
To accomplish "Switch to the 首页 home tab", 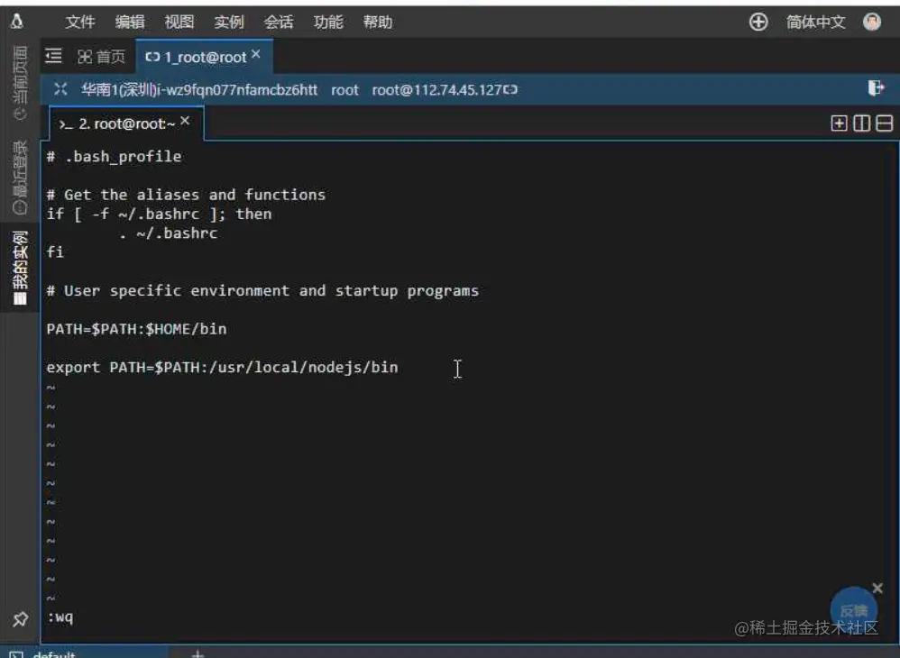I will pos(102,57).
